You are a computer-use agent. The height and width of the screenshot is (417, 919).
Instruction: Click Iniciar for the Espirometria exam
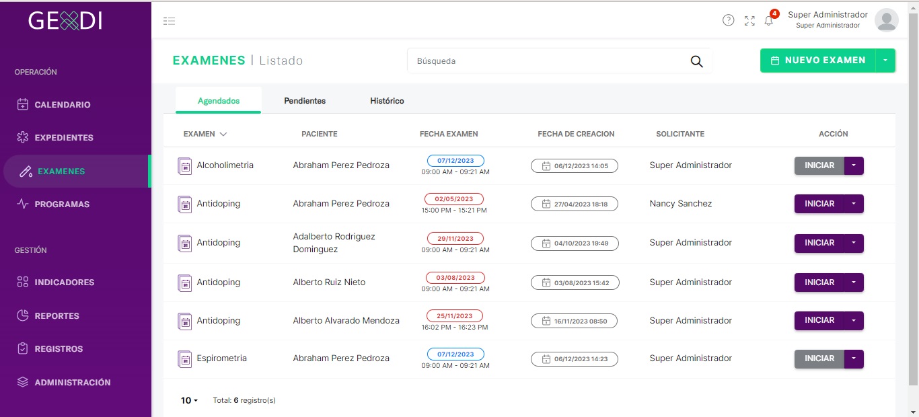tap(819, 358)
